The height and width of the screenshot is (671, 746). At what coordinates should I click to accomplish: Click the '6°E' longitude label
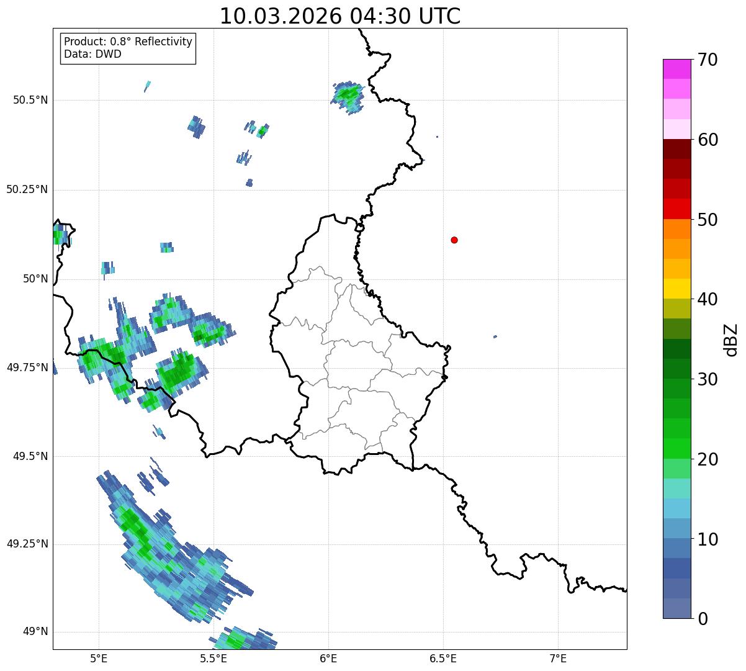point(328,658)
